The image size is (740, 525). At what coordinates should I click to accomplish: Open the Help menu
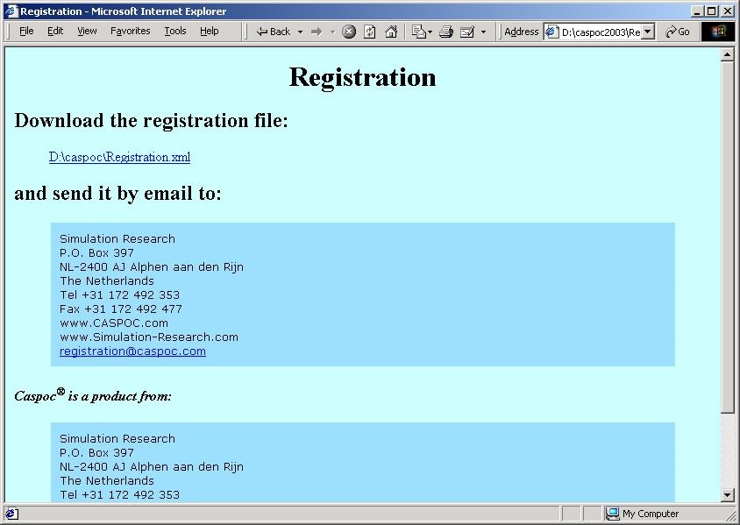[209, 32]
